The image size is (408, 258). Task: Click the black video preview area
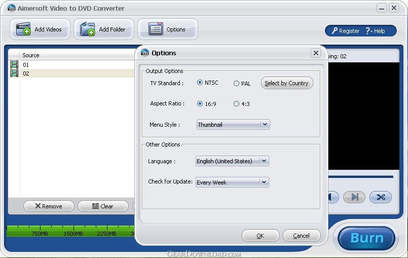tap(363, 116)
